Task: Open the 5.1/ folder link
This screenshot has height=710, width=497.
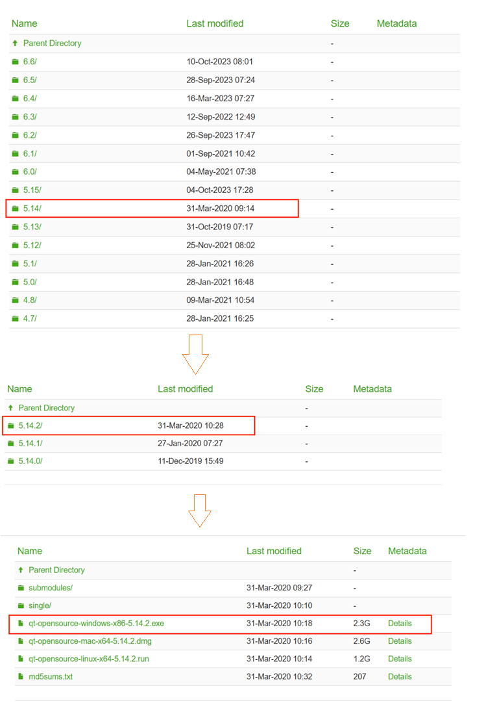Action: 30,264
